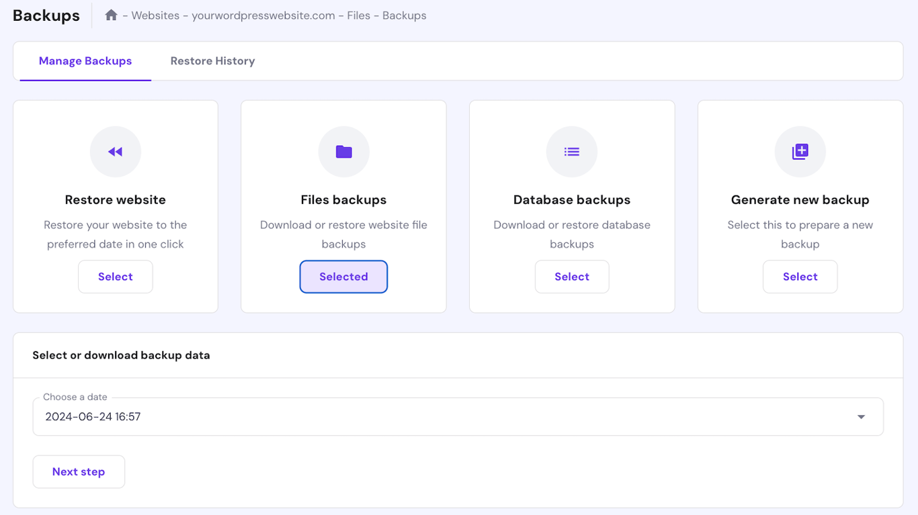Open the date list showing 2024-06-24 16:57

coord(861,416)
